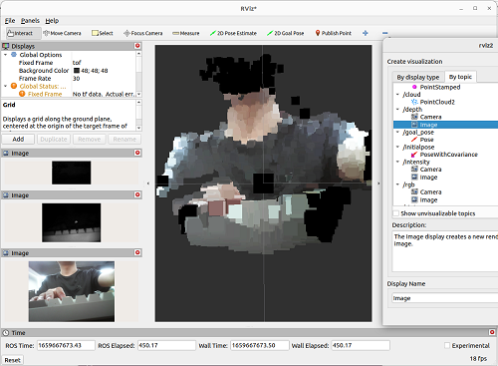Close the third Image panel with RGB view
The width and height of the screenshot is (498, 366).
(137, 252)
